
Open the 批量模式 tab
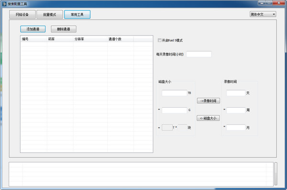coord(50,15)
